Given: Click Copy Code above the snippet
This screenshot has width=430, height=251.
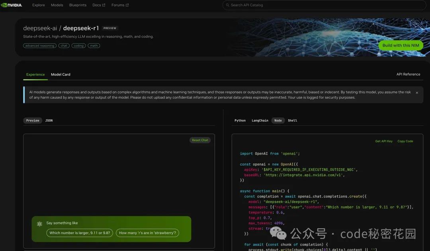Looking at the screenshot, I should 405,141.
